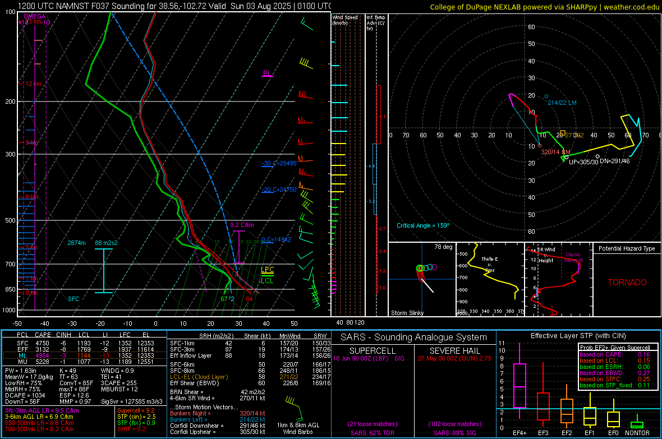Select the MU parcel row with CAPE 5228
662x439 pixels.
coord(85,361)
